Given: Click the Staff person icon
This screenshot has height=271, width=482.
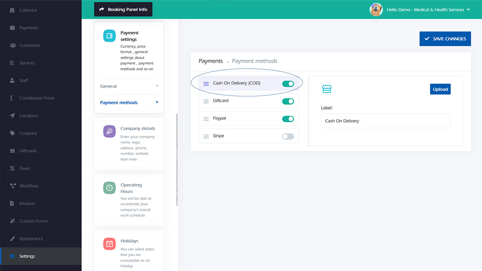Looking at the screenshot, I should click(x=12, y=81).
